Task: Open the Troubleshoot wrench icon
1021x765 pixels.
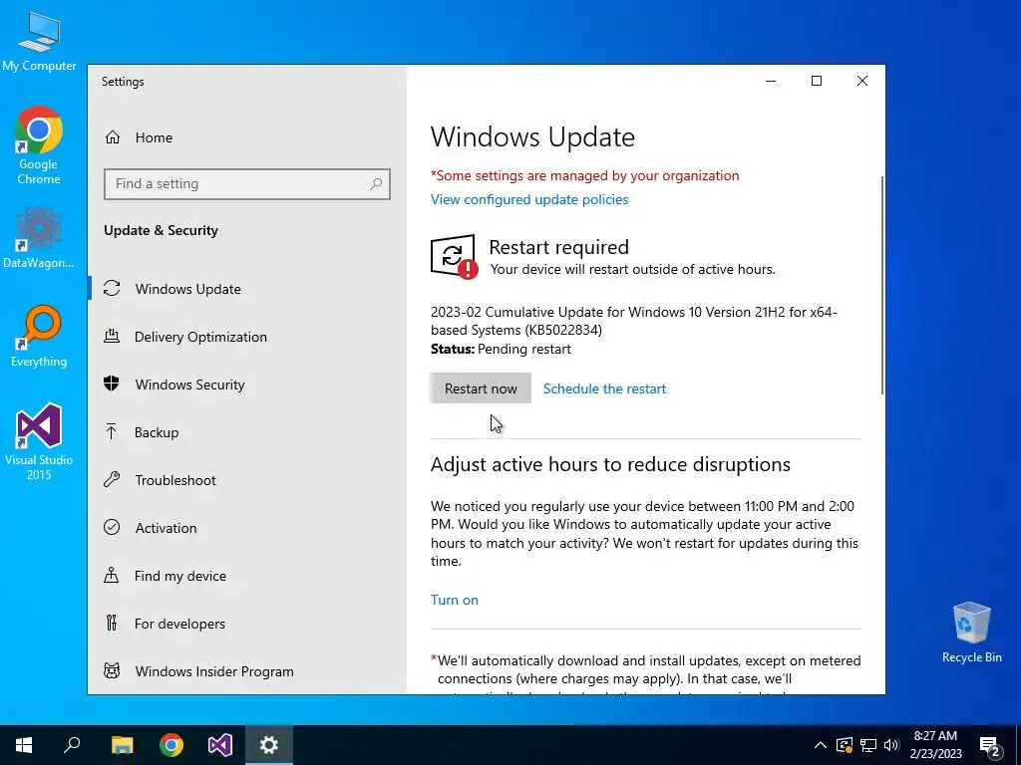Action: [x=112, y=479]
